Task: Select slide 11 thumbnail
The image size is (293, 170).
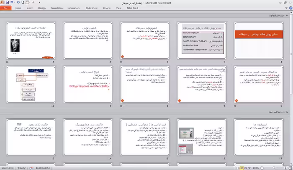Action: [259, 137]
